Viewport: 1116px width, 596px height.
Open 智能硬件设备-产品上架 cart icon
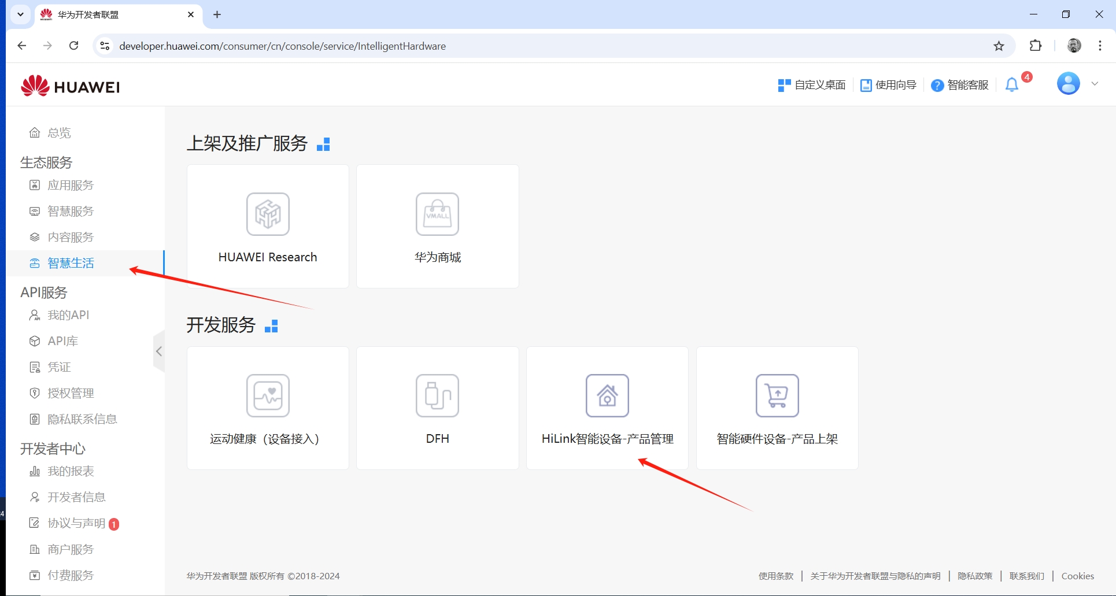777,395
